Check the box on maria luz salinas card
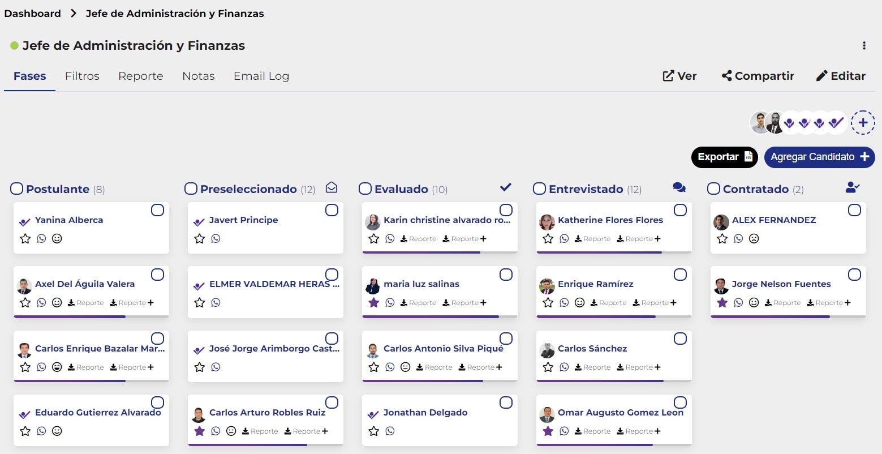Image resolution: width=882 pixels, height=454 pixels. pos(506,274)
